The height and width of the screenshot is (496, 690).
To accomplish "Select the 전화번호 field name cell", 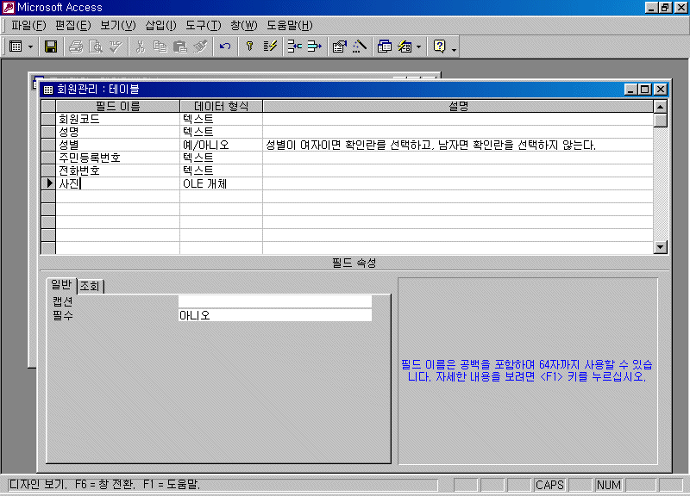I will click(117, 170).
